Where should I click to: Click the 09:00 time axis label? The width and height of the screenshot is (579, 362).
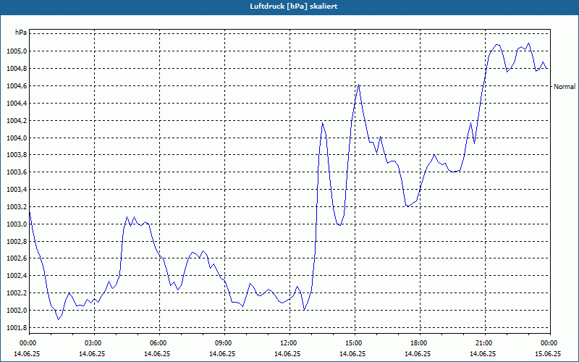pyautogui.click(x=224, y=343)
